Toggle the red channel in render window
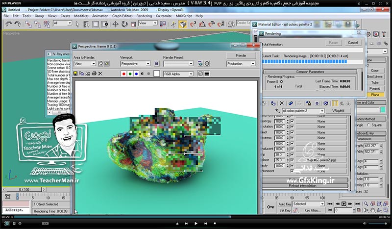The height and width of the screenshot is (229, 392). coord(123,74)
